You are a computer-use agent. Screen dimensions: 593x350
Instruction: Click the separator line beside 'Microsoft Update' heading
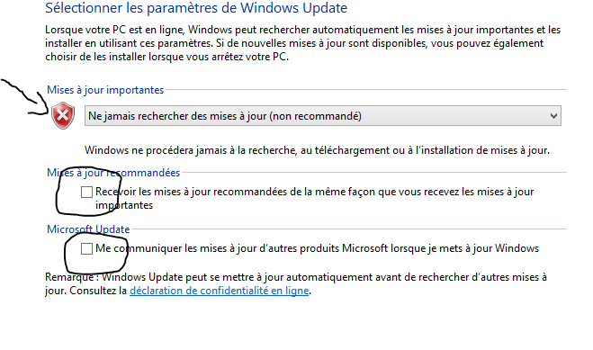[x=349, y=229]
